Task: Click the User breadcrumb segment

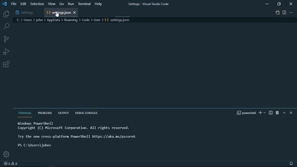Action: pyautogui.click(x=97, y=20)
